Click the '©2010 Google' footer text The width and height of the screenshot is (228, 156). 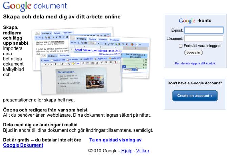point(102,151)
